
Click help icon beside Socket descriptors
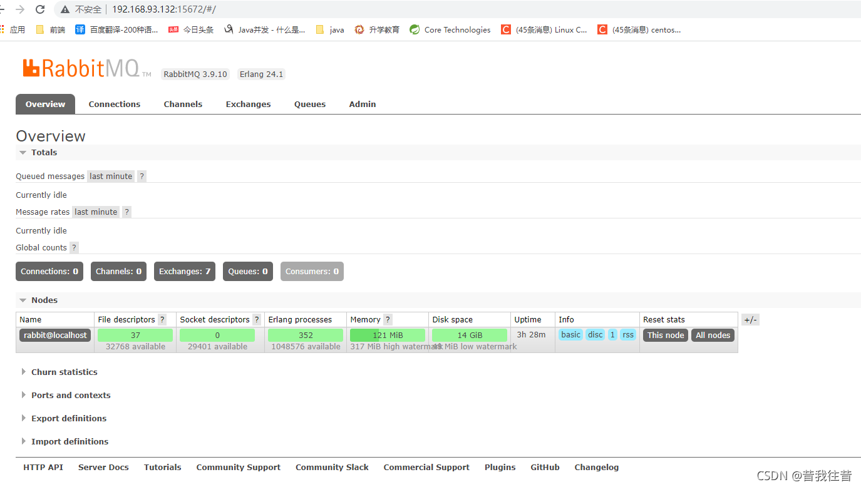coord(257,320)
